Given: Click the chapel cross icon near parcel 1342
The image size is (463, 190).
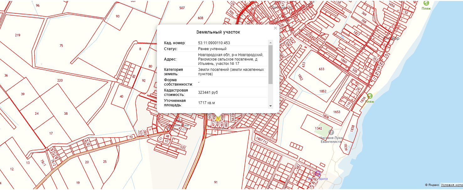Looking at the screenshot, I should (x=331, y=132).
